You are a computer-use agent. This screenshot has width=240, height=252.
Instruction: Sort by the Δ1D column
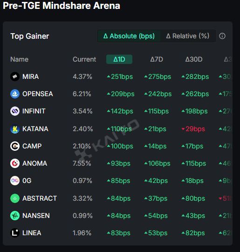[119, 59]
